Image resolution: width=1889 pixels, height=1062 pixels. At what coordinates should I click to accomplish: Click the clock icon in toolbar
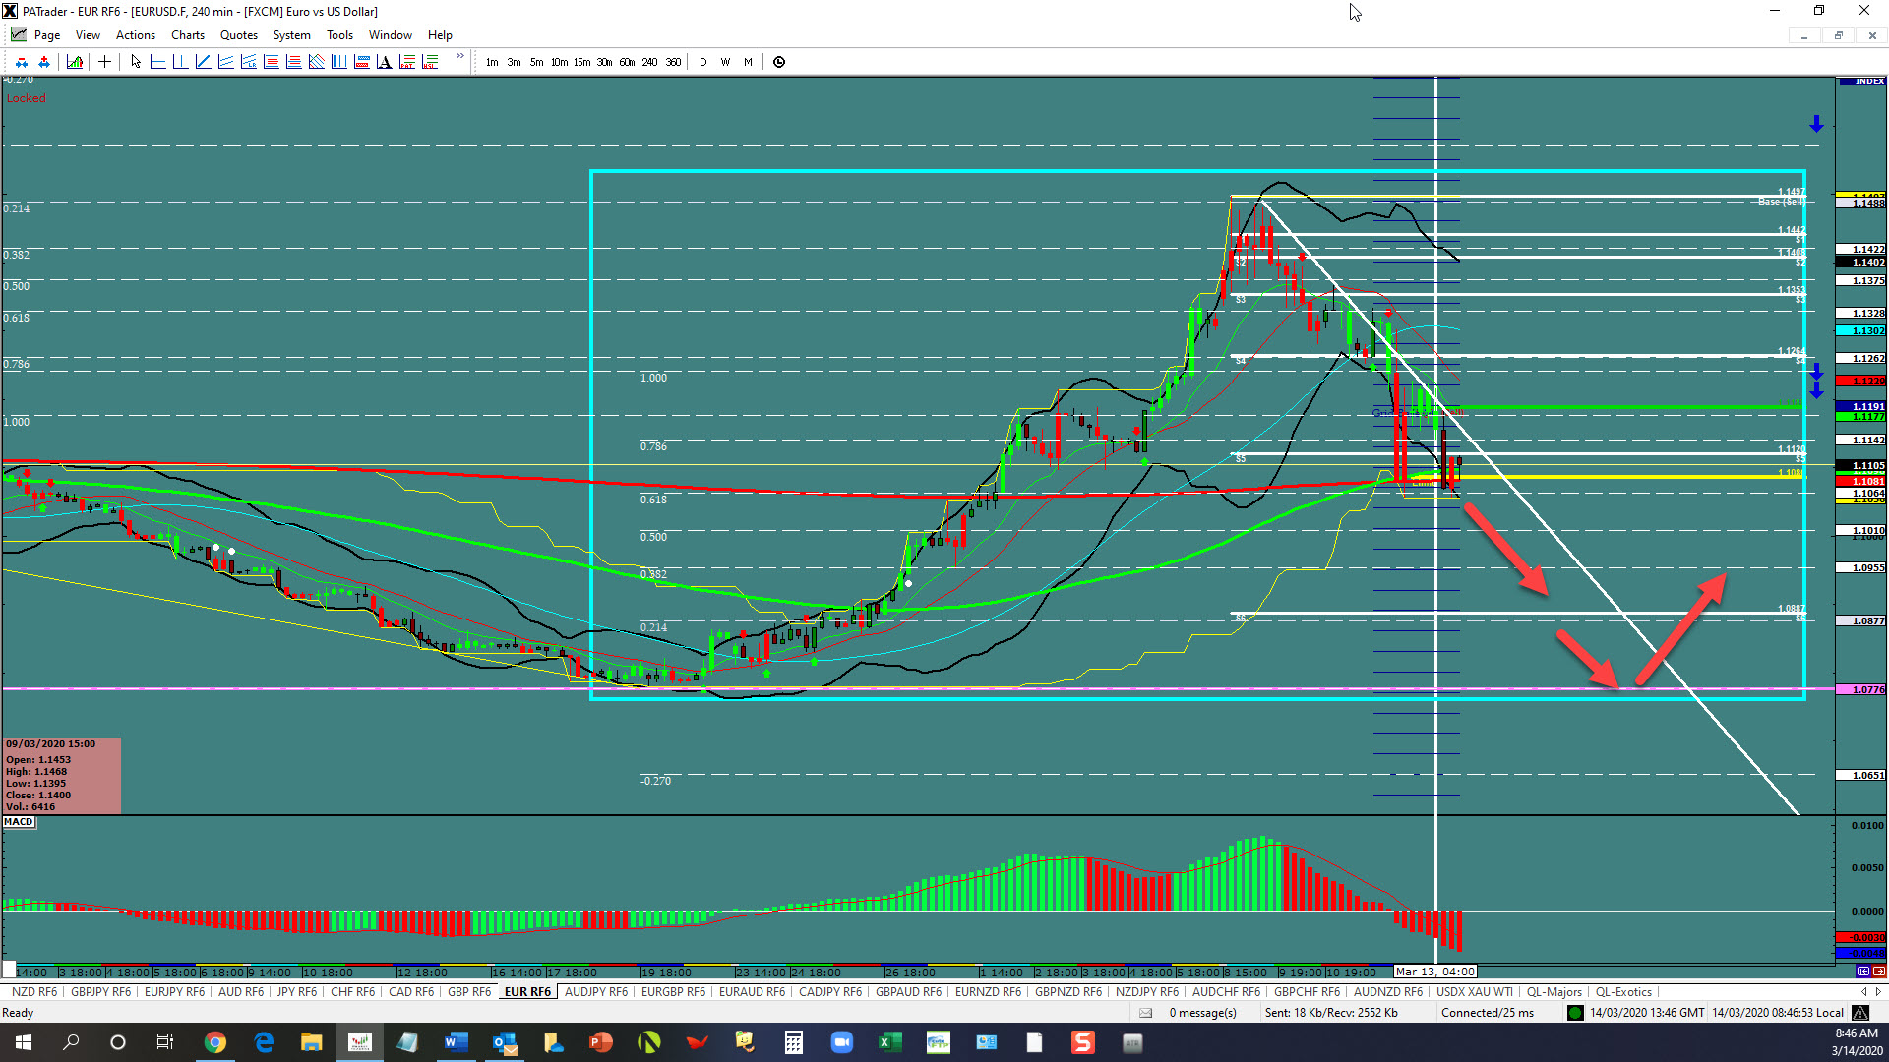pos(779,62)
